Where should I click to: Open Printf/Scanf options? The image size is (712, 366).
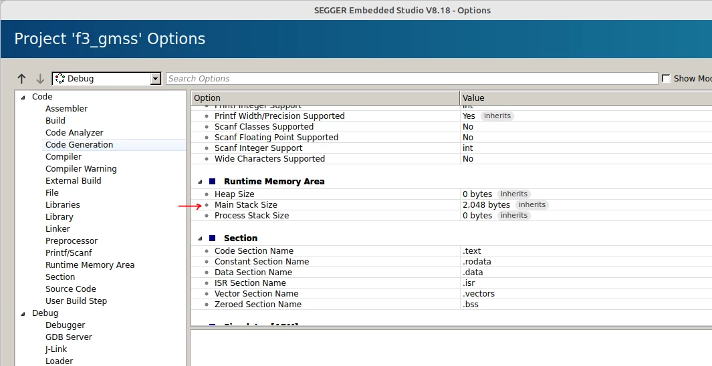(69, 252)
